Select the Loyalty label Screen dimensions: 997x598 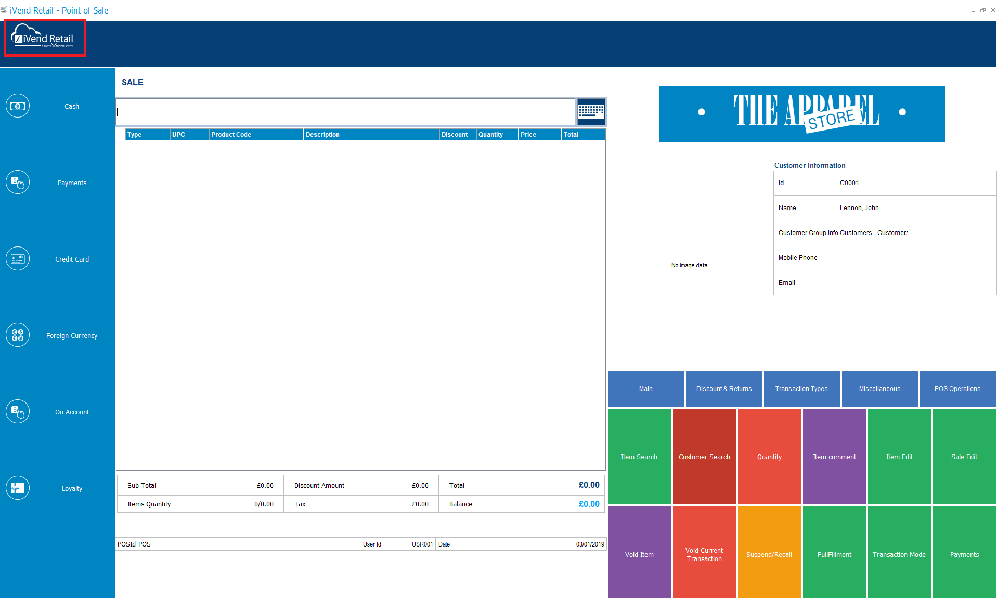point(72,489)
